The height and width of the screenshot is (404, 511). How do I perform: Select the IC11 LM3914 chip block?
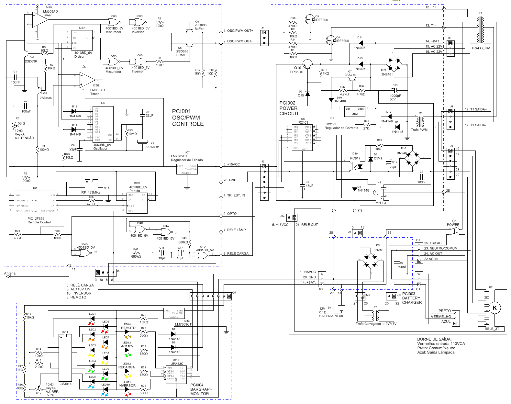click(65, 358)
